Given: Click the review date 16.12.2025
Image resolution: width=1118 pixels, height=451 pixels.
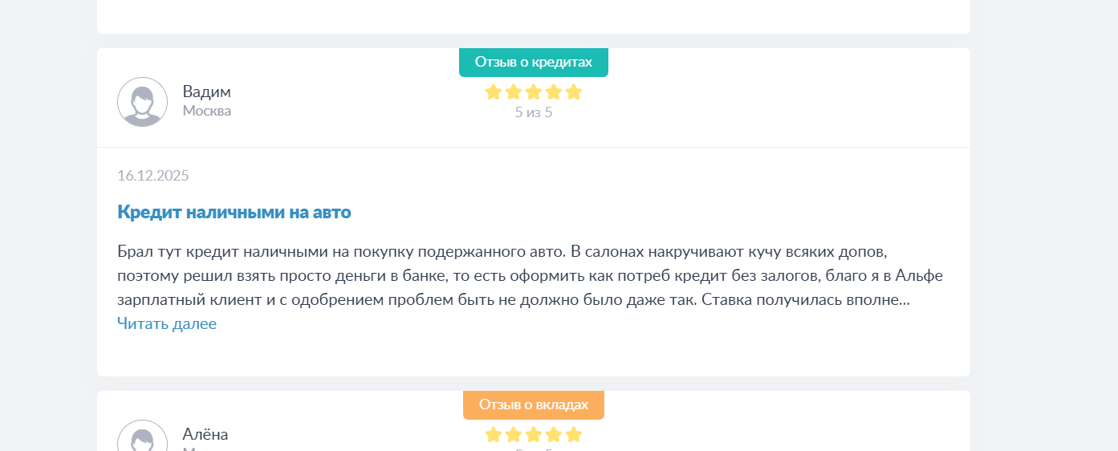Looking at the screenshot, I should point(153,176).
